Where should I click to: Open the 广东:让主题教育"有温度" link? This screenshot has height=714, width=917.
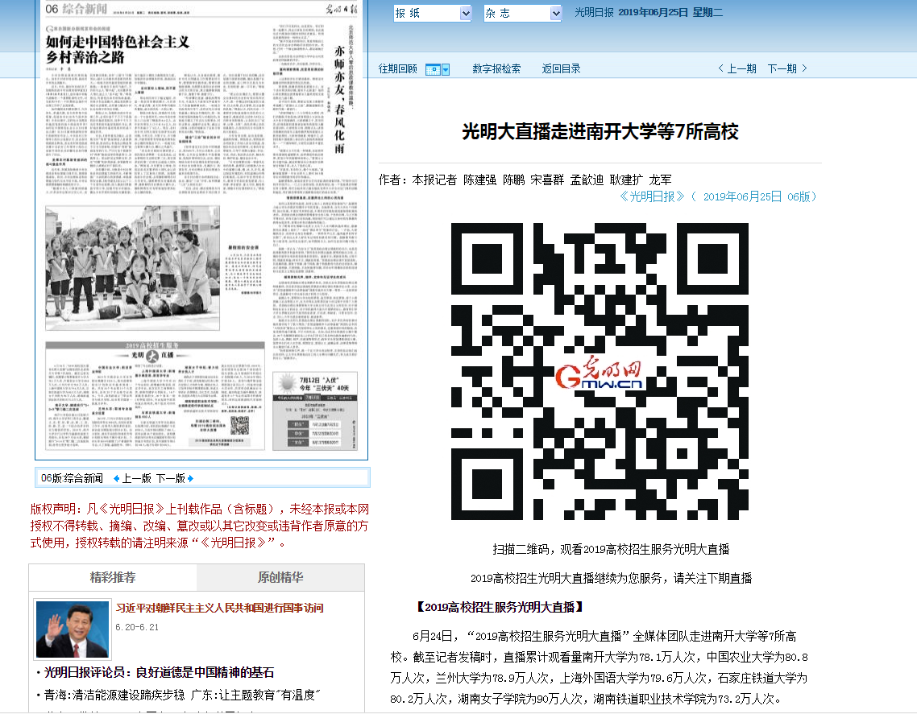tap(255, 695)
